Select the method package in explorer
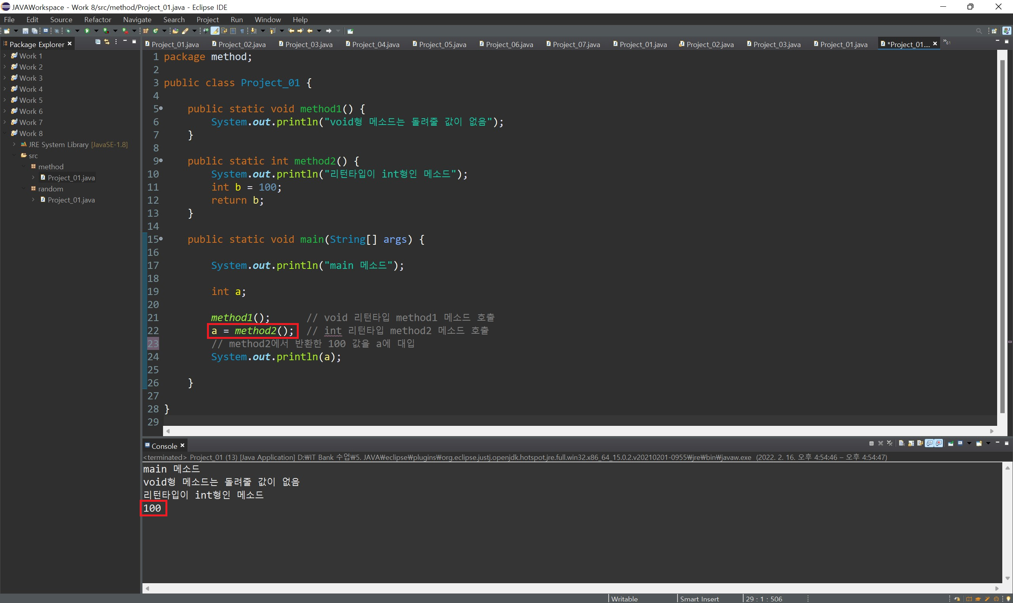The height and width of the screenshot is (603, 1013). click(51, 166)
